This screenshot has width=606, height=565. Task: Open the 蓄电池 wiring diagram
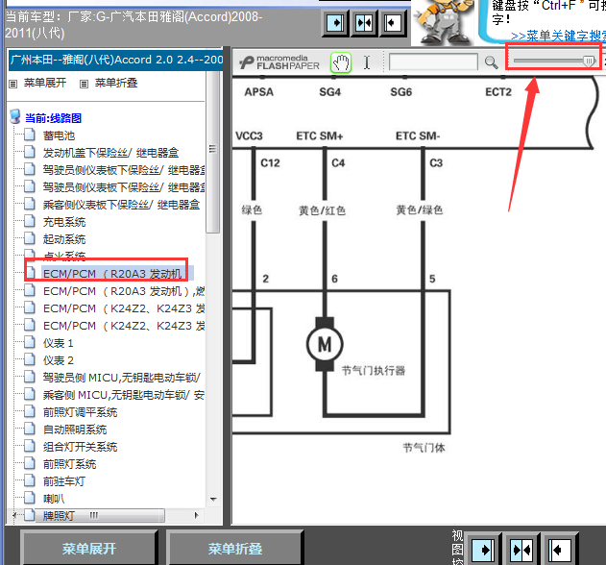coord(59,135)
